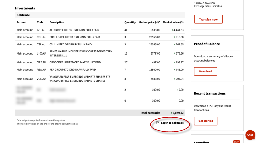
Task: Click the 3777.00 market price value
Action: 155,53
